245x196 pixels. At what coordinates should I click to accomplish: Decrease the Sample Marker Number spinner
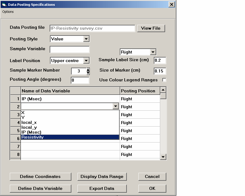88,73
